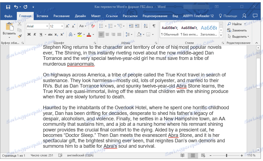The height and width of the screenshot is (161, 263).
Task: Toggle italic formatting with the К button
Action: pyautogui.click(x=35, y=34)
